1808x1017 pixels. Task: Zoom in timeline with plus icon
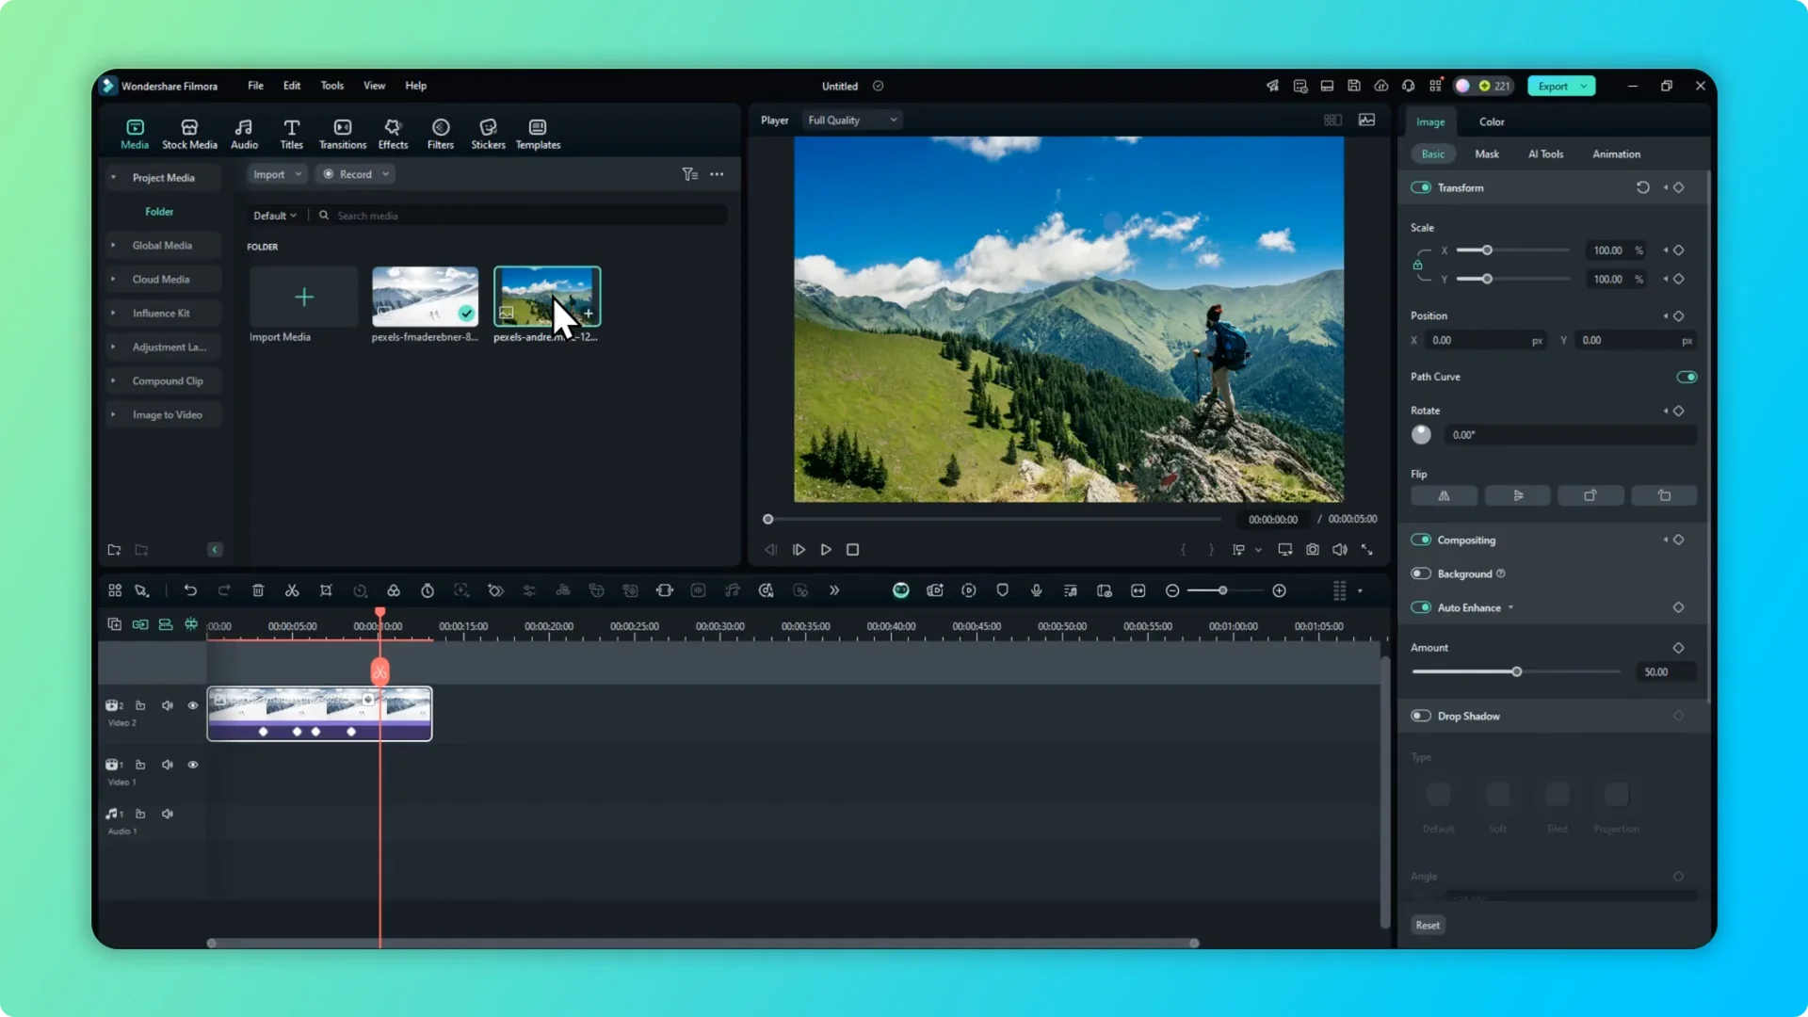click(1280, 590)
